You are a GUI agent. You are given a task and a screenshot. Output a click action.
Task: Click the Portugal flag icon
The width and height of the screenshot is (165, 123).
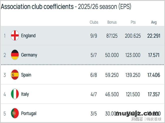[x=15, y=113]
